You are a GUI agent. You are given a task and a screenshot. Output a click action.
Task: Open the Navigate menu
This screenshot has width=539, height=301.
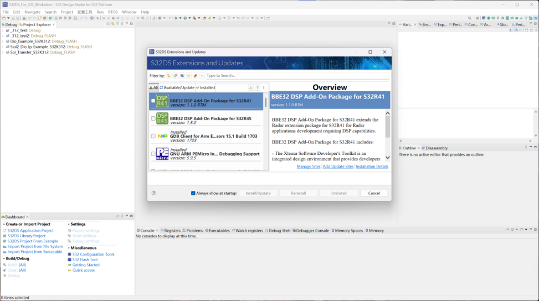point(32,12)
